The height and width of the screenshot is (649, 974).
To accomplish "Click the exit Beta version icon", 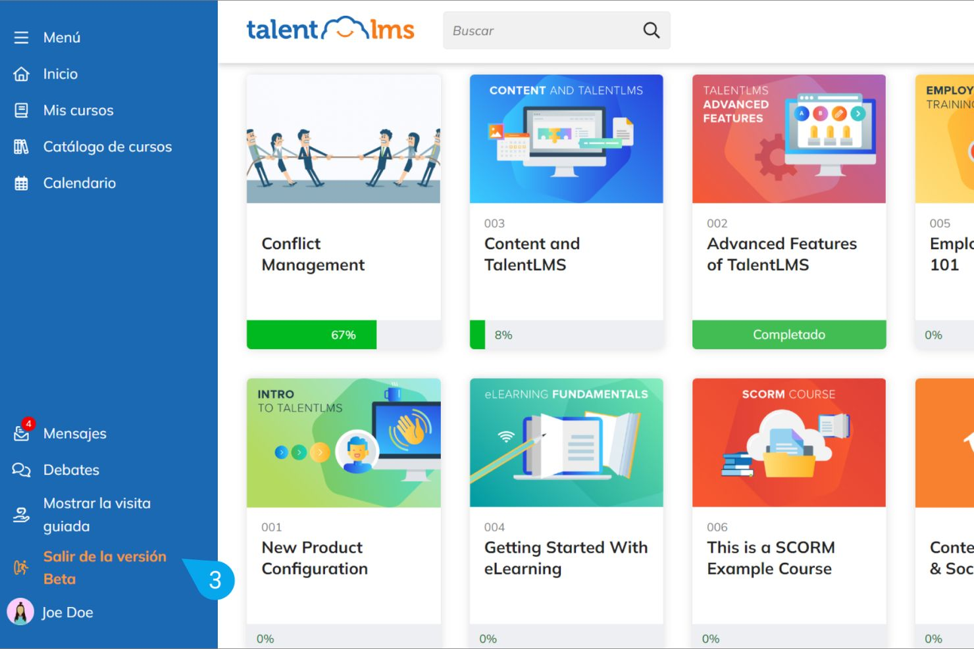I will (21, 567).
